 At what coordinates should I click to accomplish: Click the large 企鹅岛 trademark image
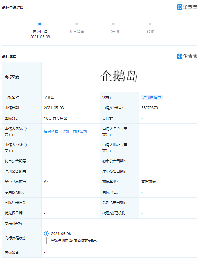tap(119, 76)
